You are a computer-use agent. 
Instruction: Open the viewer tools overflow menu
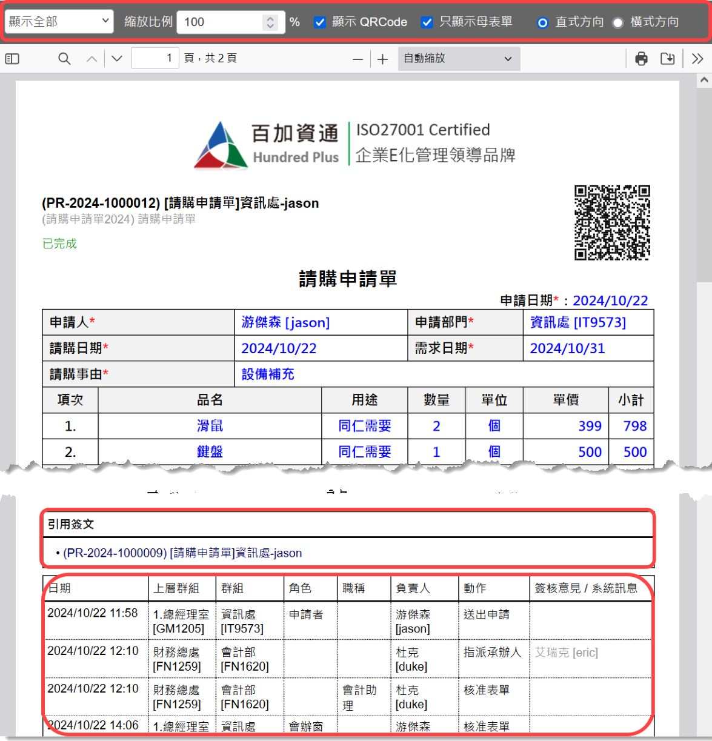click(x=697, y=59)
